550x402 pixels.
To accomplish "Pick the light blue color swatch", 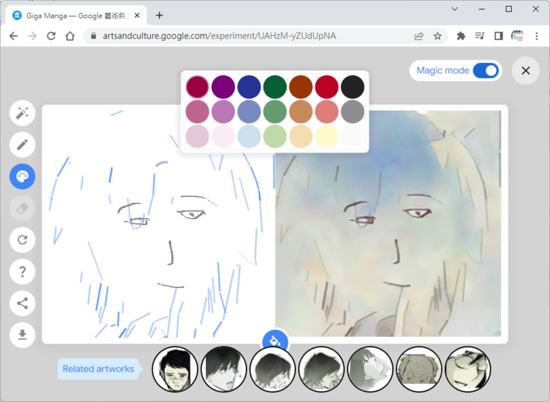I will [249, 136].
